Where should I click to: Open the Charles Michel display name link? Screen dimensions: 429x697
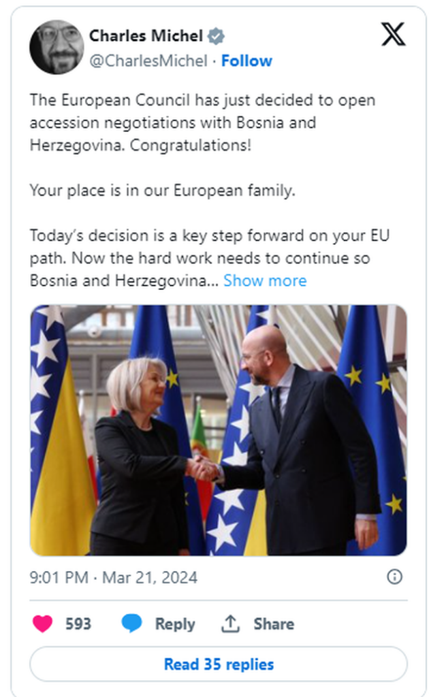tap(146, 35)
